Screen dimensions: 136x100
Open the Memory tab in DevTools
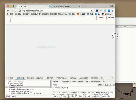click(73, 78)
